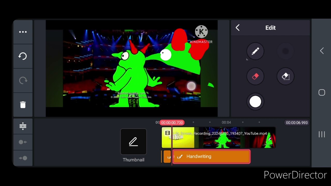Tap the KineMaster watermark logo

201,35
